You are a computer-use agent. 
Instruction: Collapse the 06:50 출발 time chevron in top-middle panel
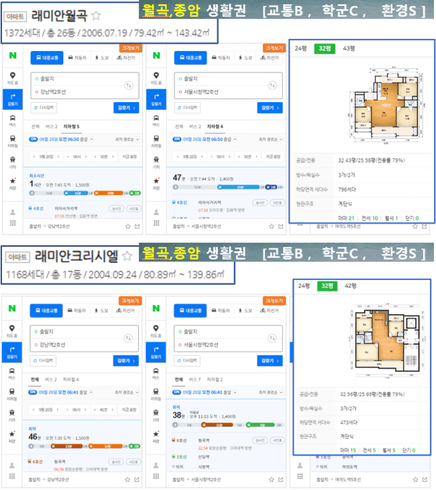[x=236, y=139]
